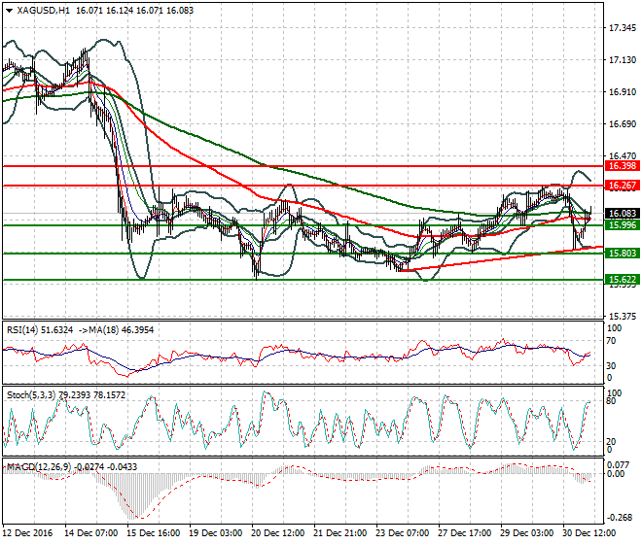
Task: Click the 14 Dec 07:00 time label
Action: click(90, 533)
